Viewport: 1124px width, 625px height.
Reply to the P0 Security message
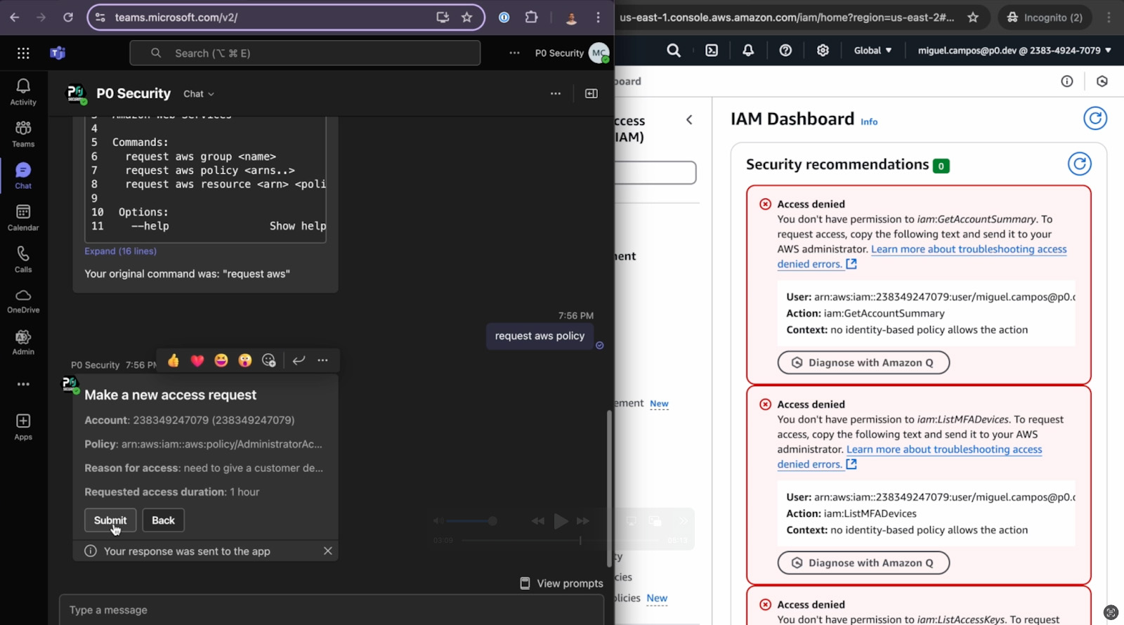[x=299, y=360]
